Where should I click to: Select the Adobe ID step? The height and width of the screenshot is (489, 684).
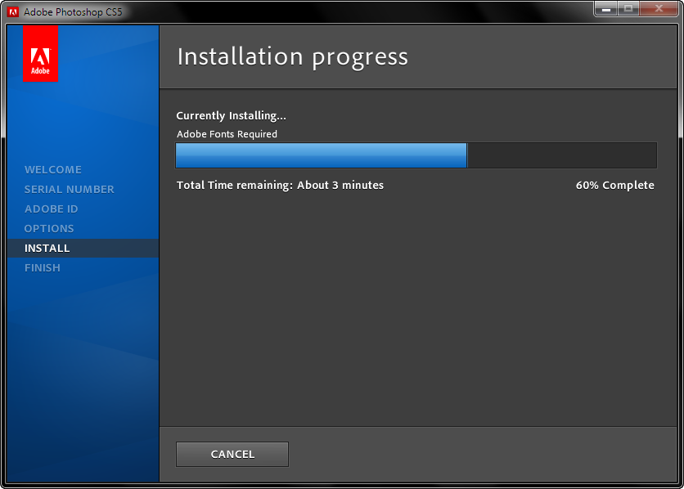(x=52, y=209)
